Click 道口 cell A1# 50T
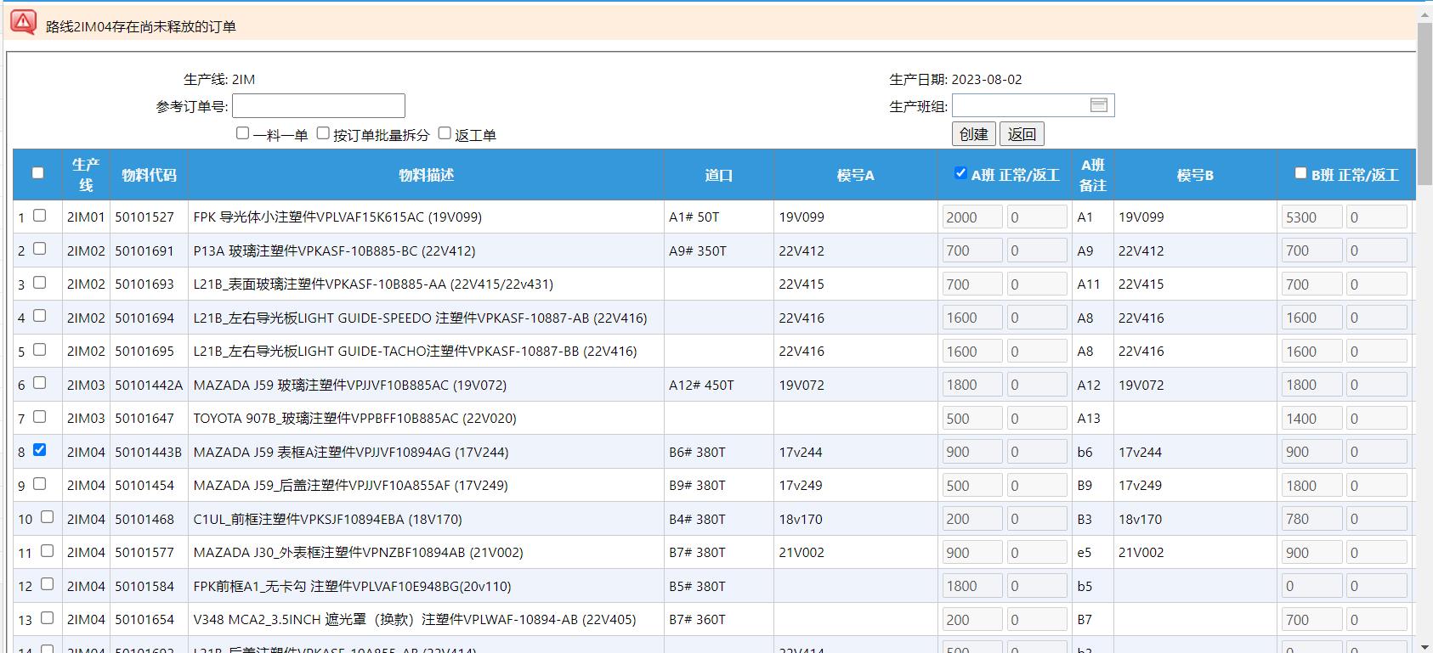Viewport: 1433px width, 653px height. click(694, 217)
